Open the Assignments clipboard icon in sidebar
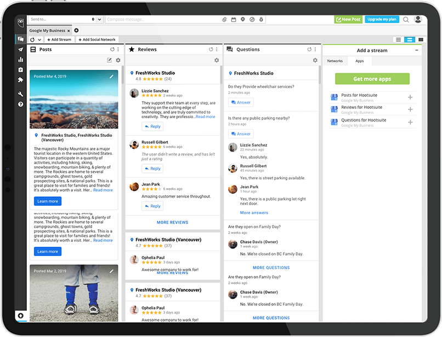Screen dimensions: 442x337 tap(20, 69)
